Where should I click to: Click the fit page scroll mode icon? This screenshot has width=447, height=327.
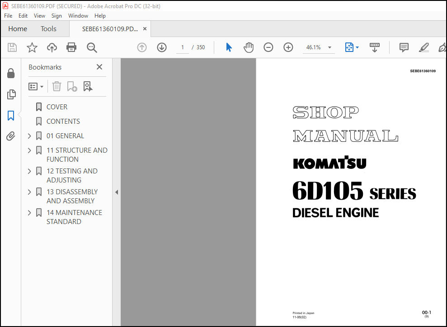tap(349, 47)
